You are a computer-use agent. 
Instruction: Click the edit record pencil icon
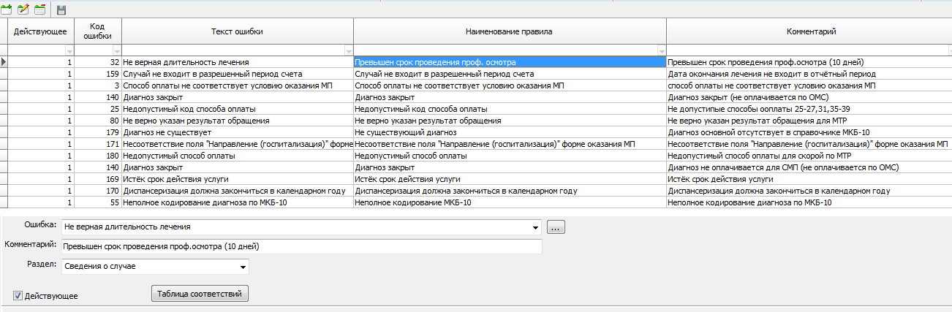23,9
